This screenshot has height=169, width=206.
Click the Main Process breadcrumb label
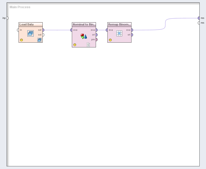point(20,7)
